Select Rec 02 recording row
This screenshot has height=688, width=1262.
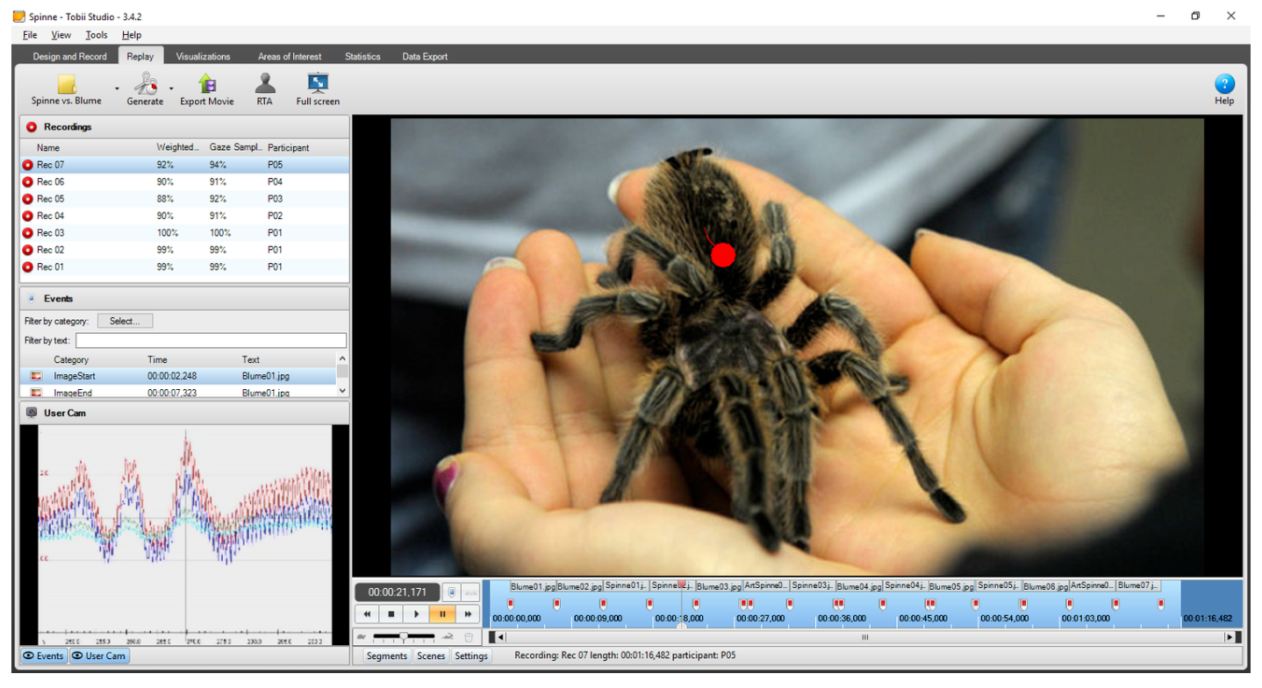(184, 250)
